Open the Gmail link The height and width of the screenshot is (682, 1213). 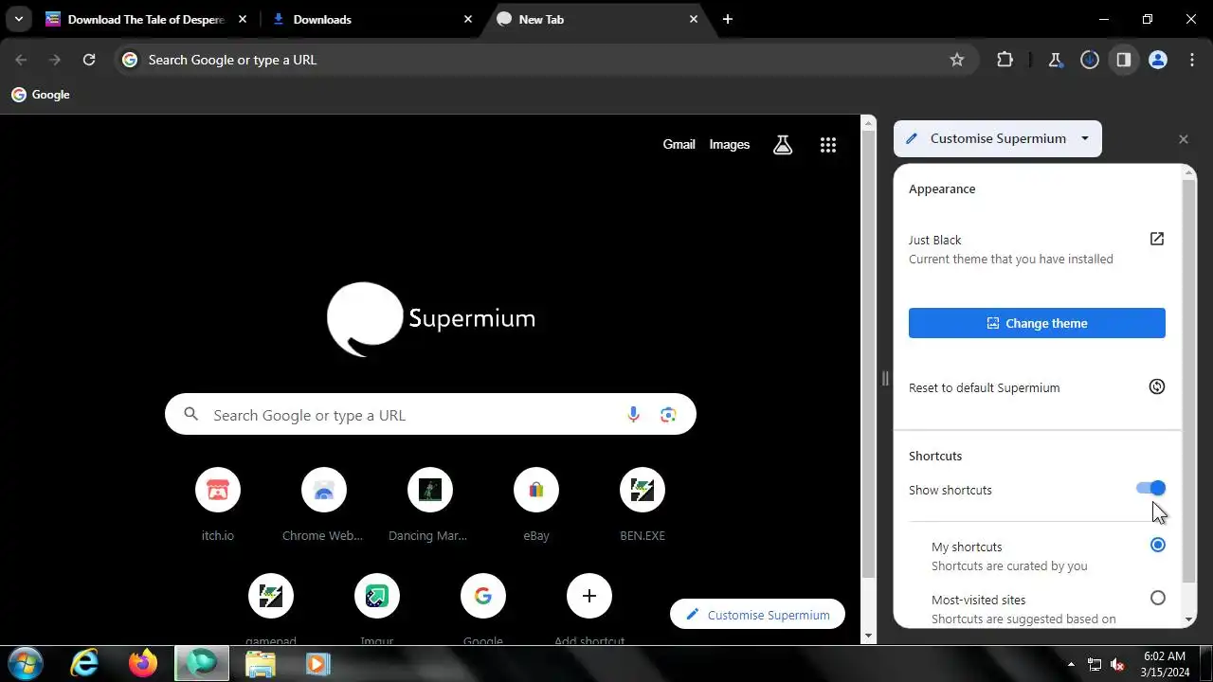pos(679,145)
